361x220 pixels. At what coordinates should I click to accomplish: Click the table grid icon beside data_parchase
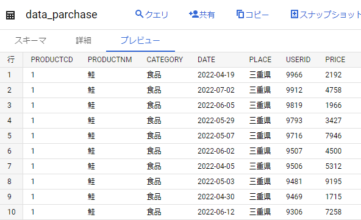click(10, 15)
